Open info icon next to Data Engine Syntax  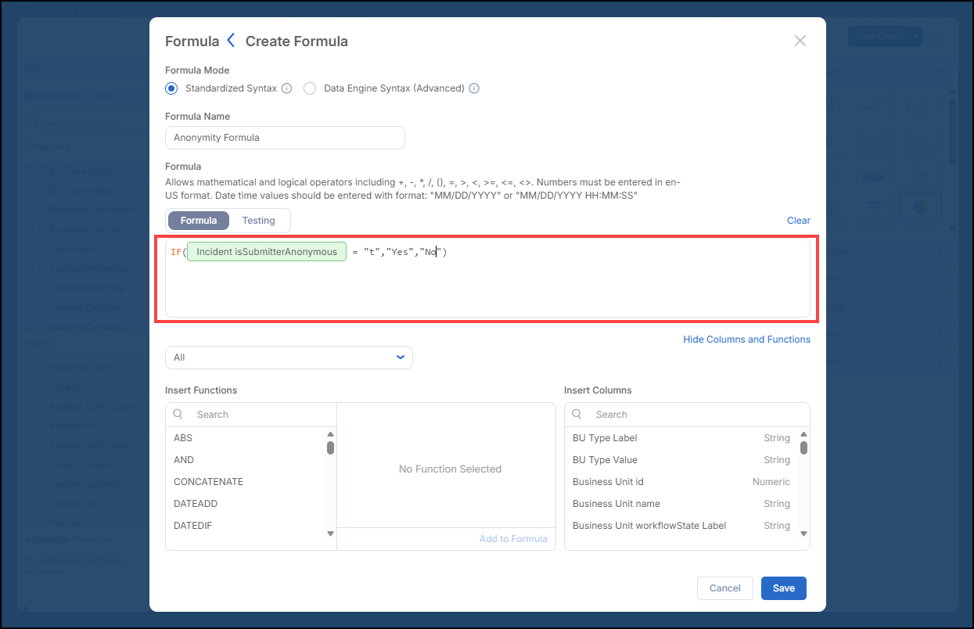pyautogui.click(x=473, y=88)
